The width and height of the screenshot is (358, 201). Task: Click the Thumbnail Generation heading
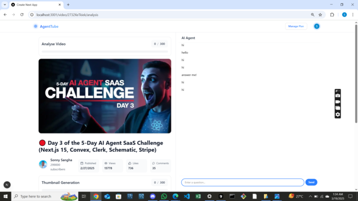tap(61, 183)
